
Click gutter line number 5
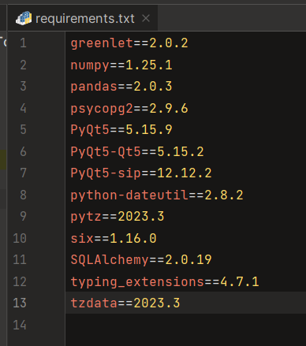coord(23,130)
